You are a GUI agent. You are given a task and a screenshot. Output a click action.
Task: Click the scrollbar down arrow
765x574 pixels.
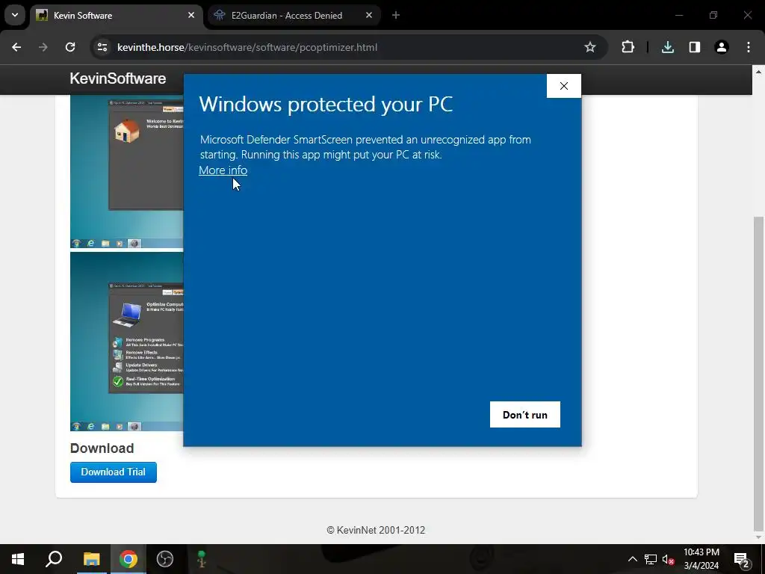pyautogui.click(x=758, y=537)
